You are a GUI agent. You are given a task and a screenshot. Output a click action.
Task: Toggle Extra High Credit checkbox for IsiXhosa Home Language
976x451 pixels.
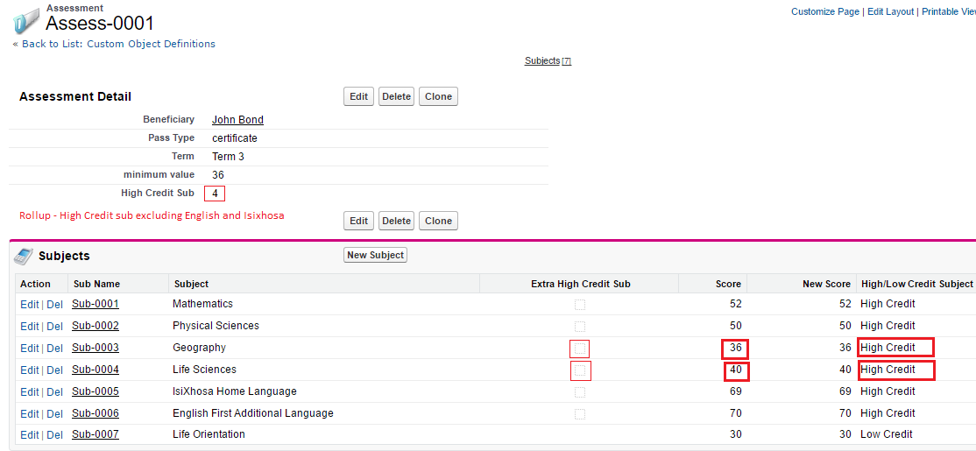pyautogui.click(x=579, y=392)
